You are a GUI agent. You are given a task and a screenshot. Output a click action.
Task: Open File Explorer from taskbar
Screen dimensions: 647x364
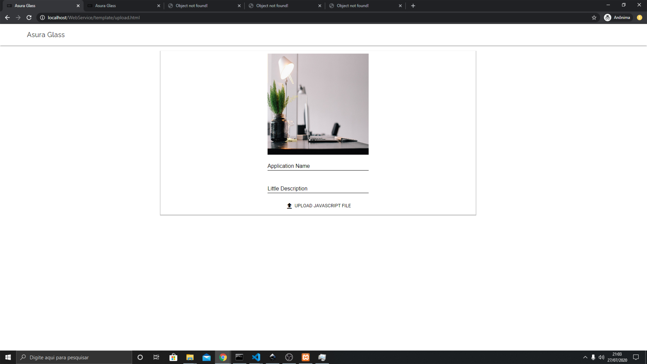(190, 357)
